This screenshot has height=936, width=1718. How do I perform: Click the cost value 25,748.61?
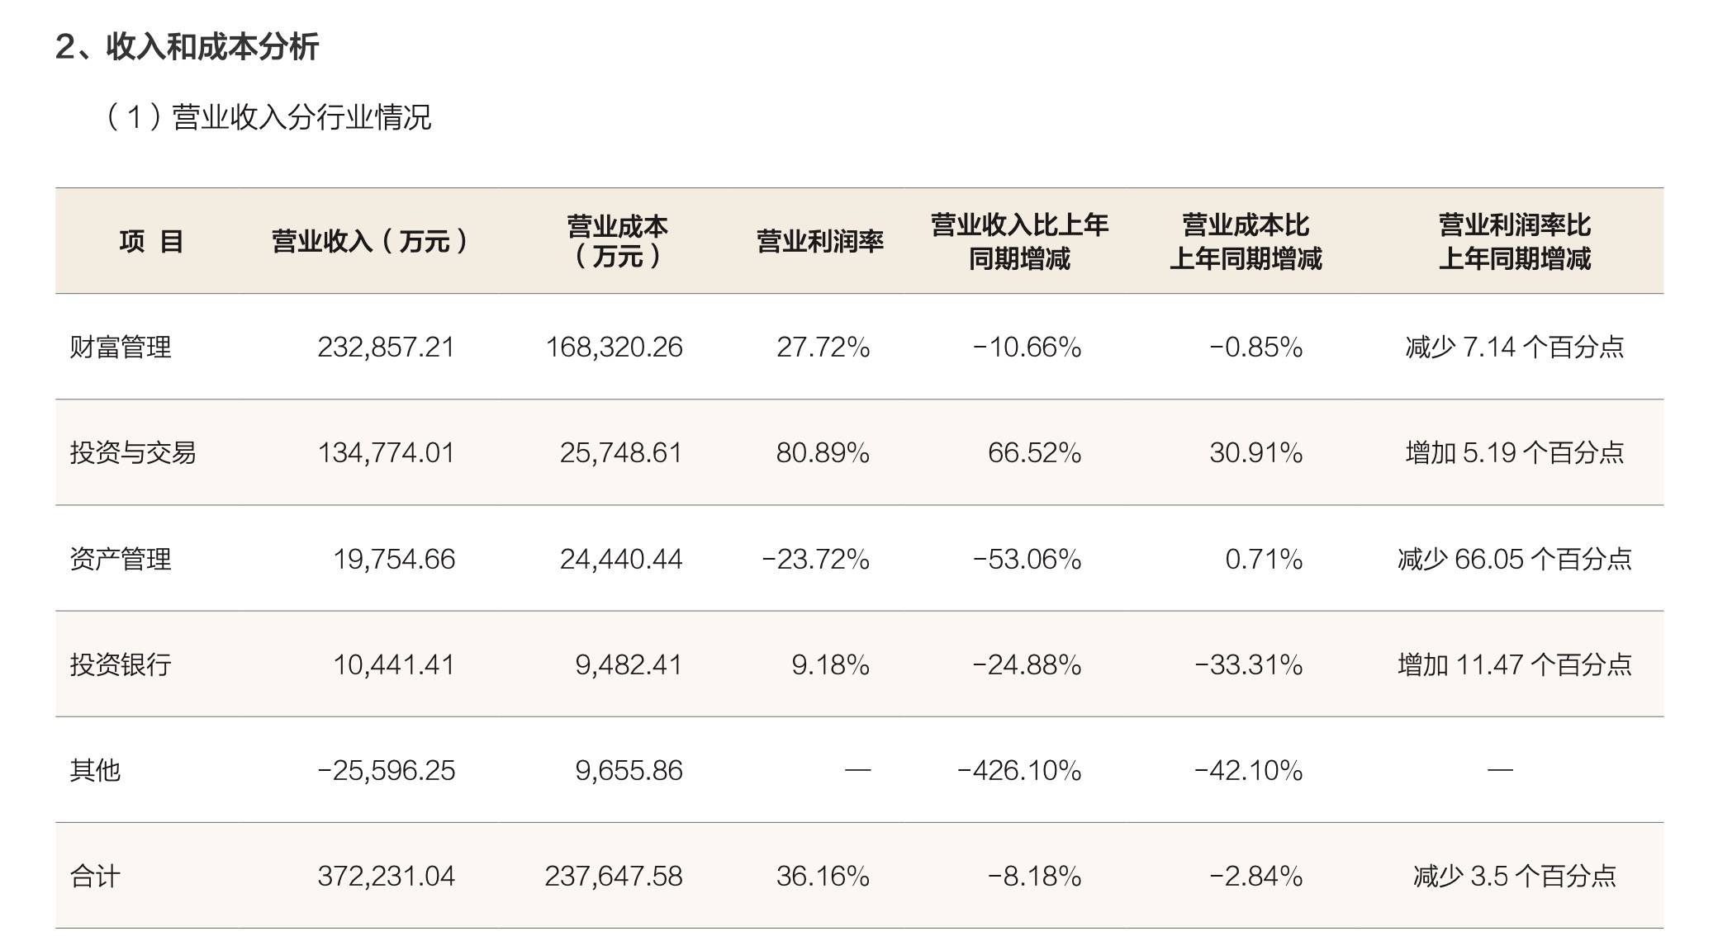click(x=620, y=453)
